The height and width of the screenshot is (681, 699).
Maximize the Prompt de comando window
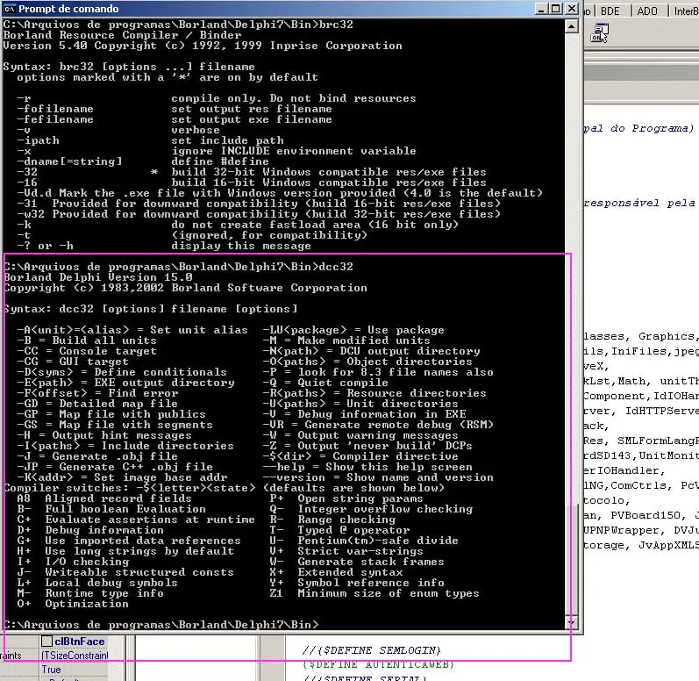[x=555, y=9]
